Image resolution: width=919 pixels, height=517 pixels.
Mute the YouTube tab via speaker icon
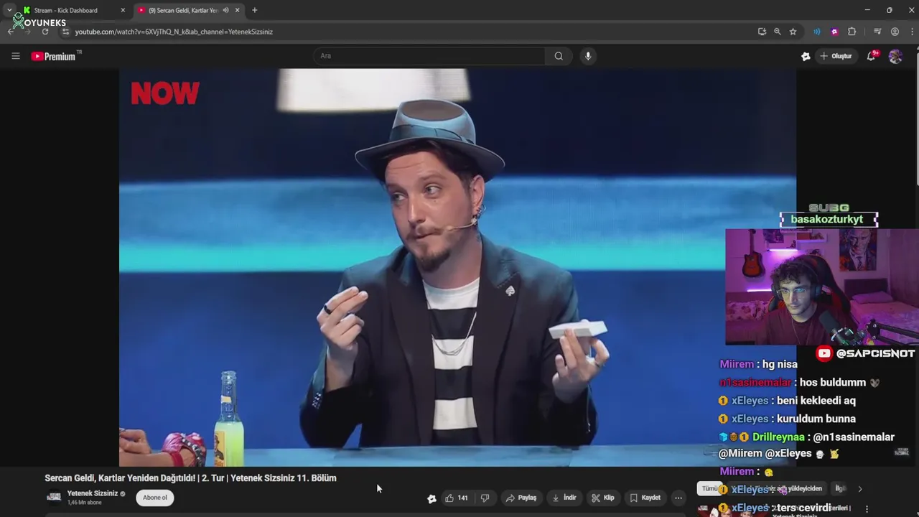pyautogui.click(x=225, y=10)
